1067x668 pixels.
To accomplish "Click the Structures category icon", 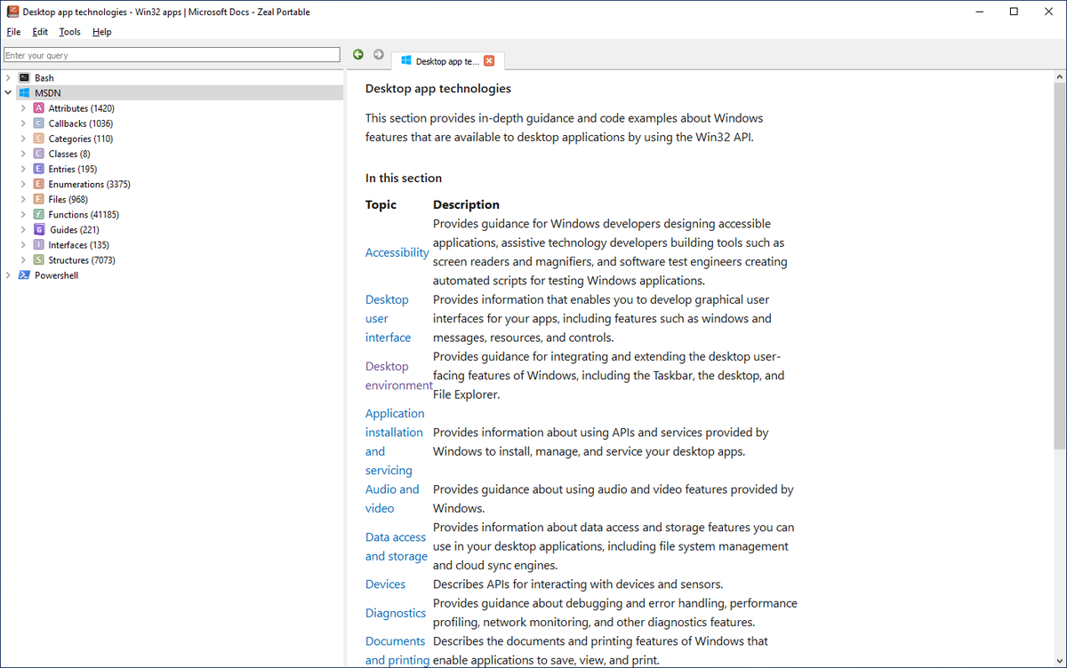I will 39,260.
